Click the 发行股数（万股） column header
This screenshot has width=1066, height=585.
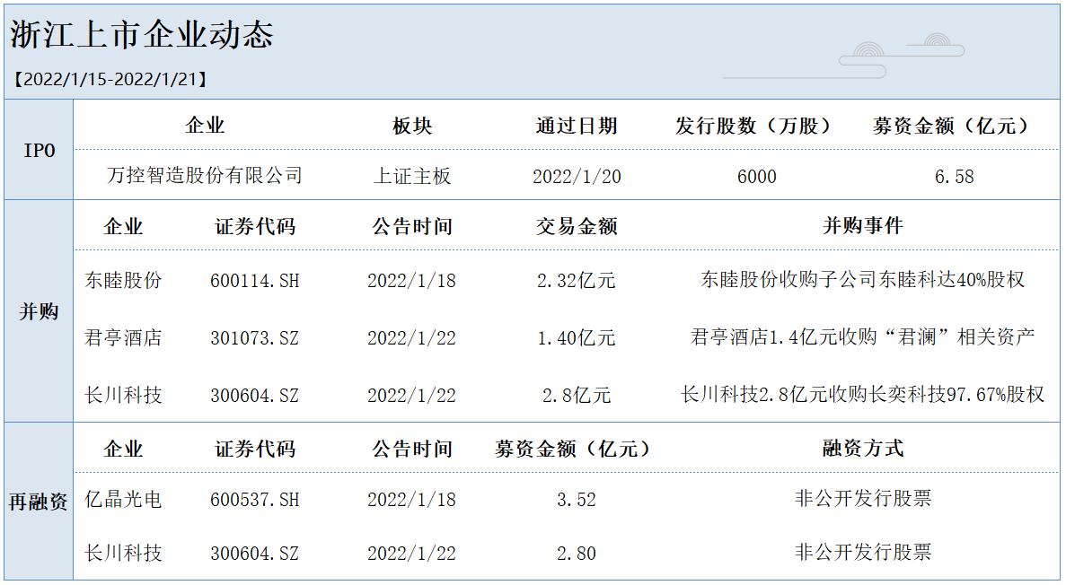(756, 126)
